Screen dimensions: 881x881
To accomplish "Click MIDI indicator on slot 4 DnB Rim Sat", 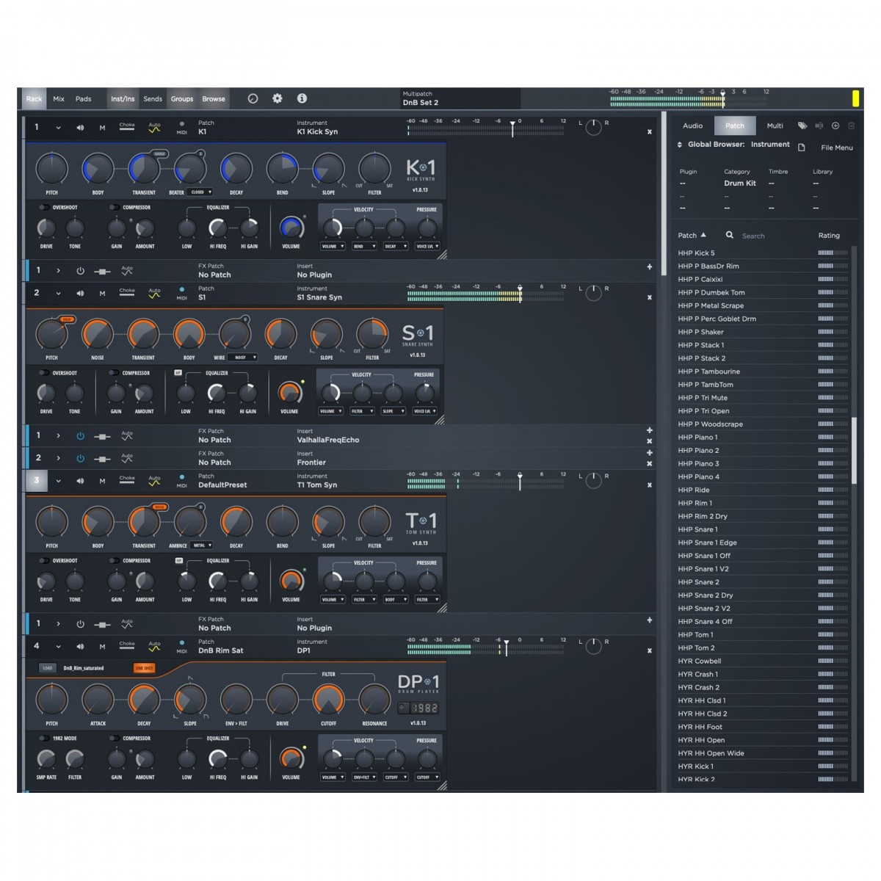I will coord(181,646).
